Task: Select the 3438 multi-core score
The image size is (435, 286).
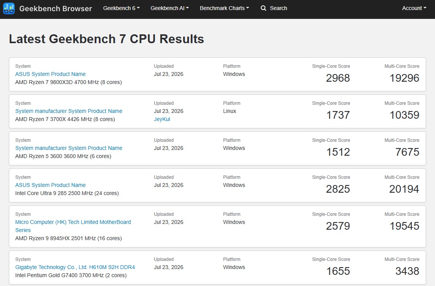Action: tap(407, 271)
